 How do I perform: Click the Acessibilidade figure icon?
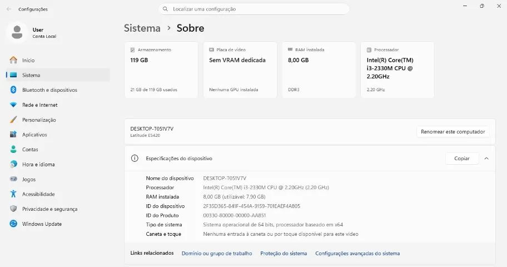pyautogui.click(x=13, y=194)
